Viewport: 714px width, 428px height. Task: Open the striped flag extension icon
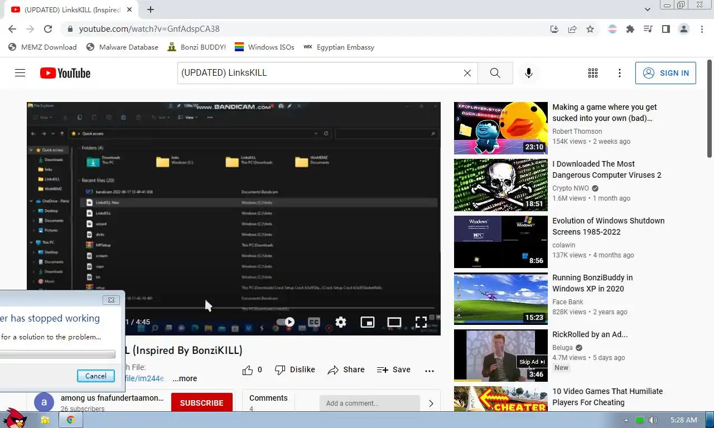pos(612,29)
